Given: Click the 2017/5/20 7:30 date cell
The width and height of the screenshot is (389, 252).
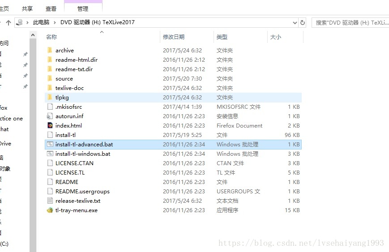Looking at the screenshot, I should 182,79.
